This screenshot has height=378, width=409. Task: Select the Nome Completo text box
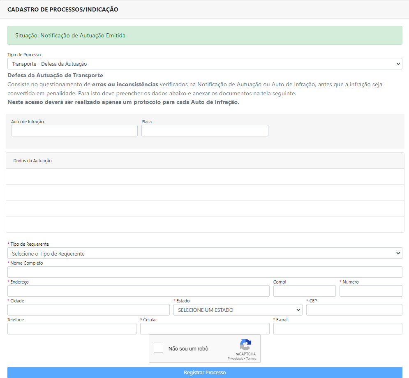(205, 272)
